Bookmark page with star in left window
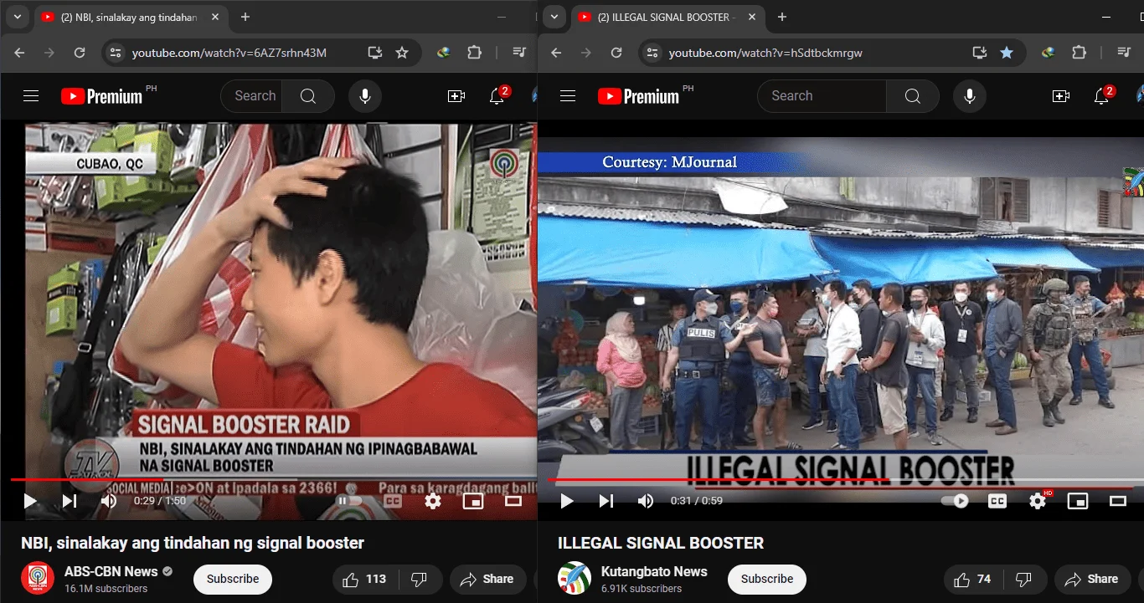 click(x=402, y=53)
